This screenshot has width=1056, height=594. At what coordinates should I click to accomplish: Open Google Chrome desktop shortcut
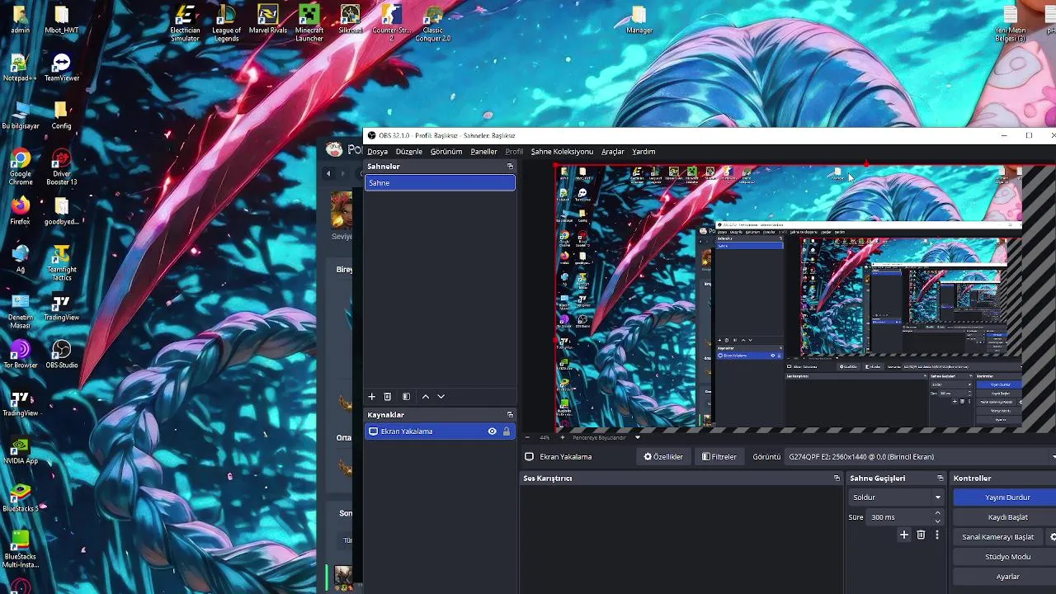click(20, 167)
